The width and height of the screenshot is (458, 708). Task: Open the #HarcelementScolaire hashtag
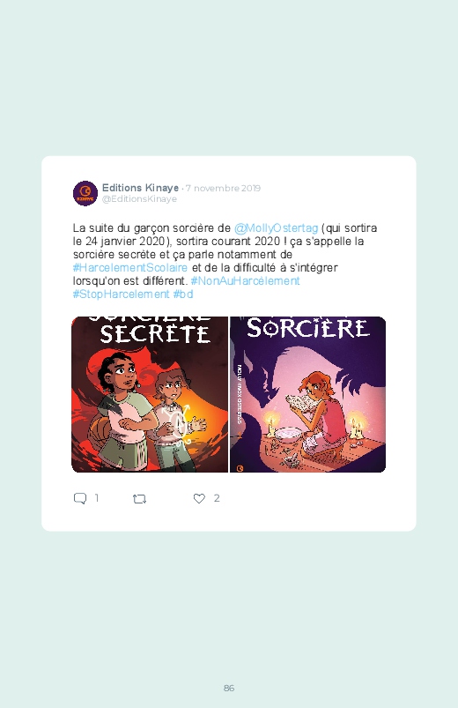click(130, 268)
